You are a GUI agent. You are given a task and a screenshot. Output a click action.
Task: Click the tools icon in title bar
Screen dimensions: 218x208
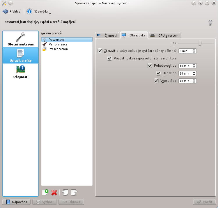point(4,3)
